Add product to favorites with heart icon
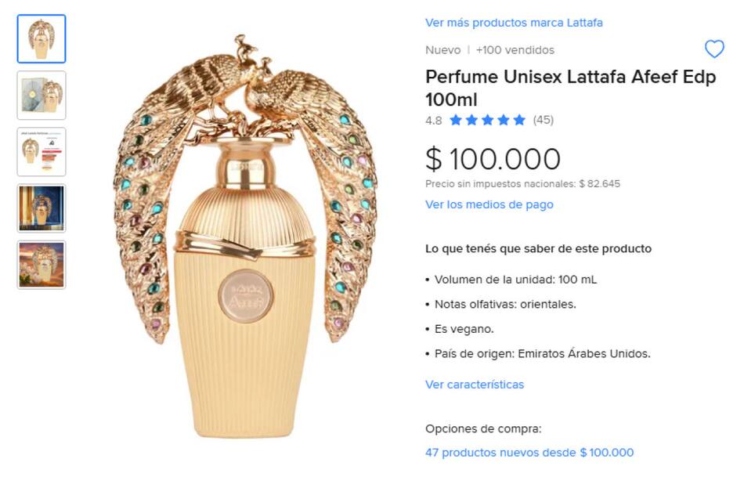Image resolution: width=744 pixels, height=477 pixels. (713, 49)
